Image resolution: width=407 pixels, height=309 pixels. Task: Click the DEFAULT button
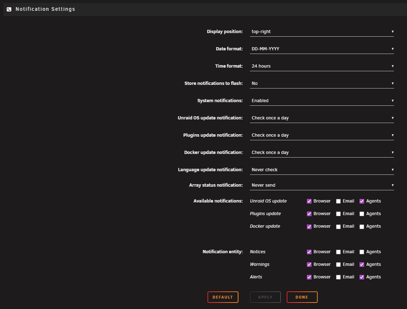(223, 297)
